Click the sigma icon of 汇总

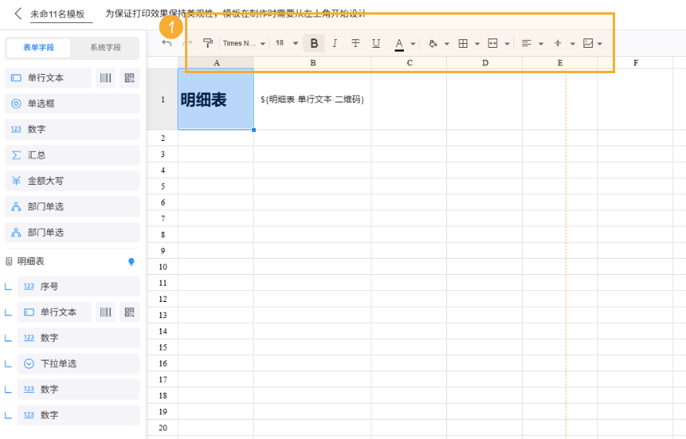click(16, 156)
